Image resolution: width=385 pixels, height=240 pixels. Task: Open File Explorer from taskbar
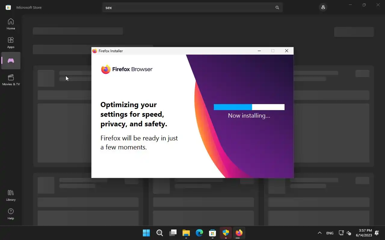click(186, 233)
